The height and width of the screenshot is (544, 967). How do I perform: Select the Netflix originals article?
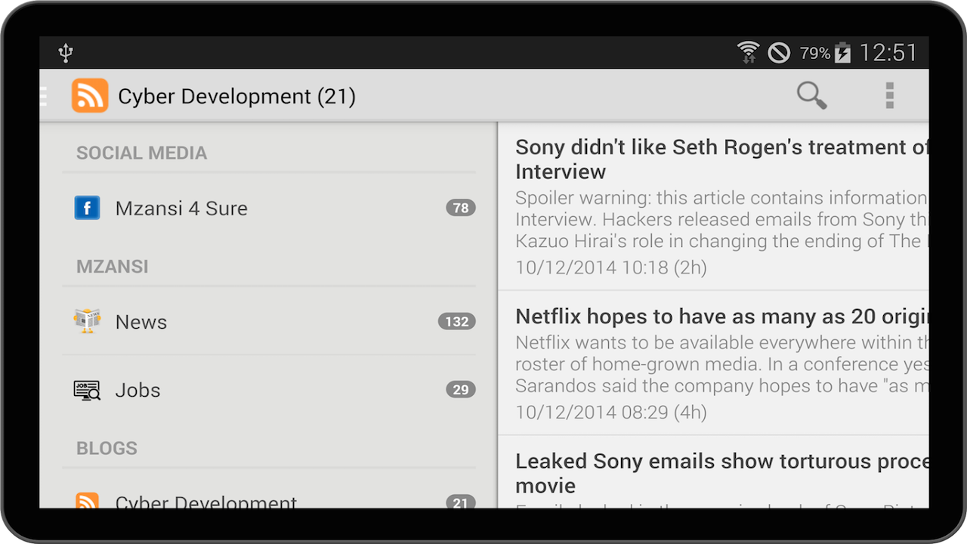coord(710,363)
